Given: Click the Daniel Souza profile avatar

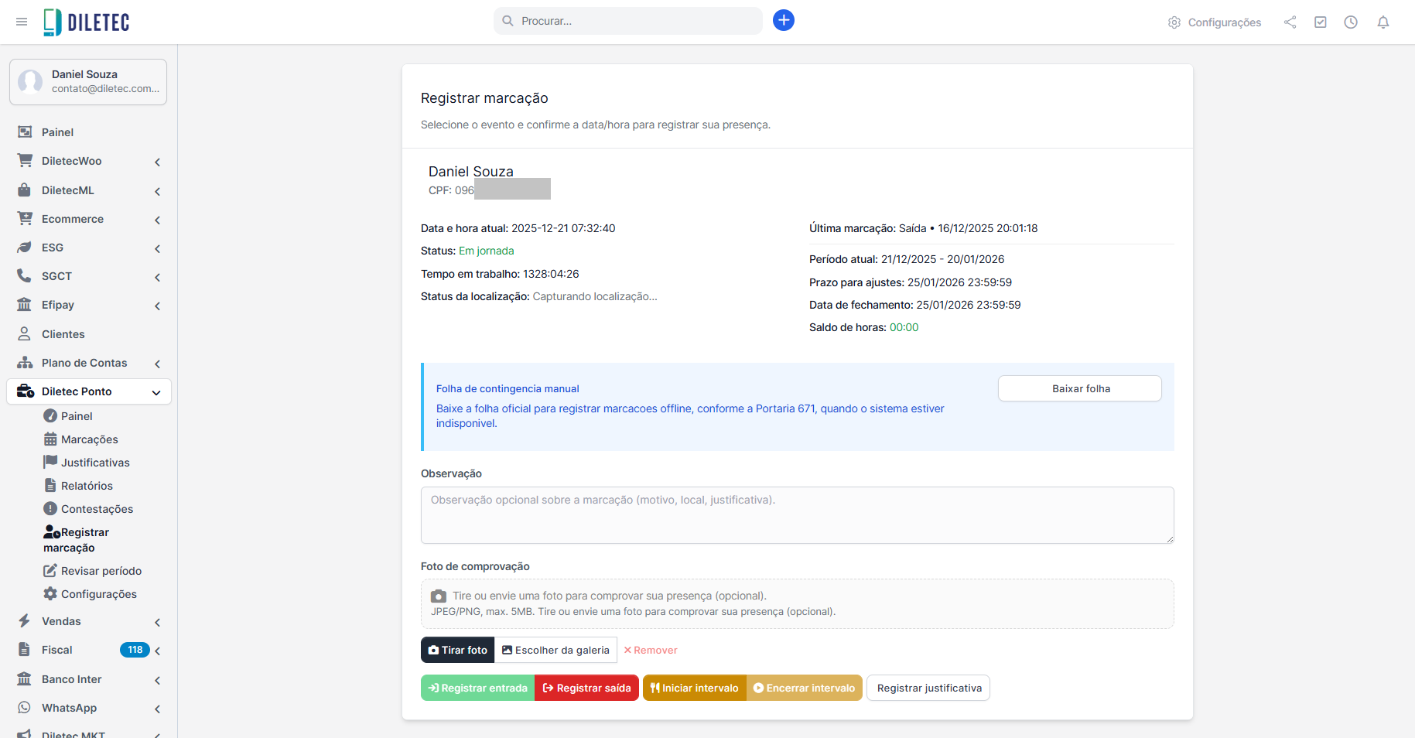Looking at the screenshot, I should [x=31, y=81].
